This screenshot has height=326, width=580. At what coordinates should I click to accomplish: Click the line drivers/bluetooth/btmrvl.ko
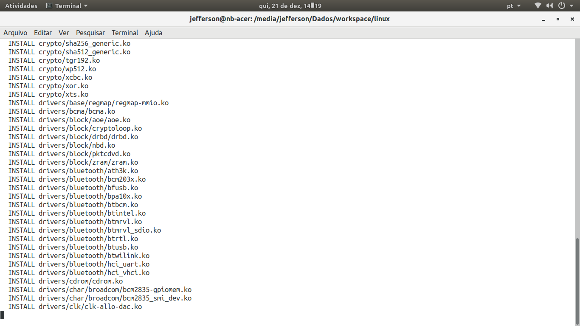(75, 222)
